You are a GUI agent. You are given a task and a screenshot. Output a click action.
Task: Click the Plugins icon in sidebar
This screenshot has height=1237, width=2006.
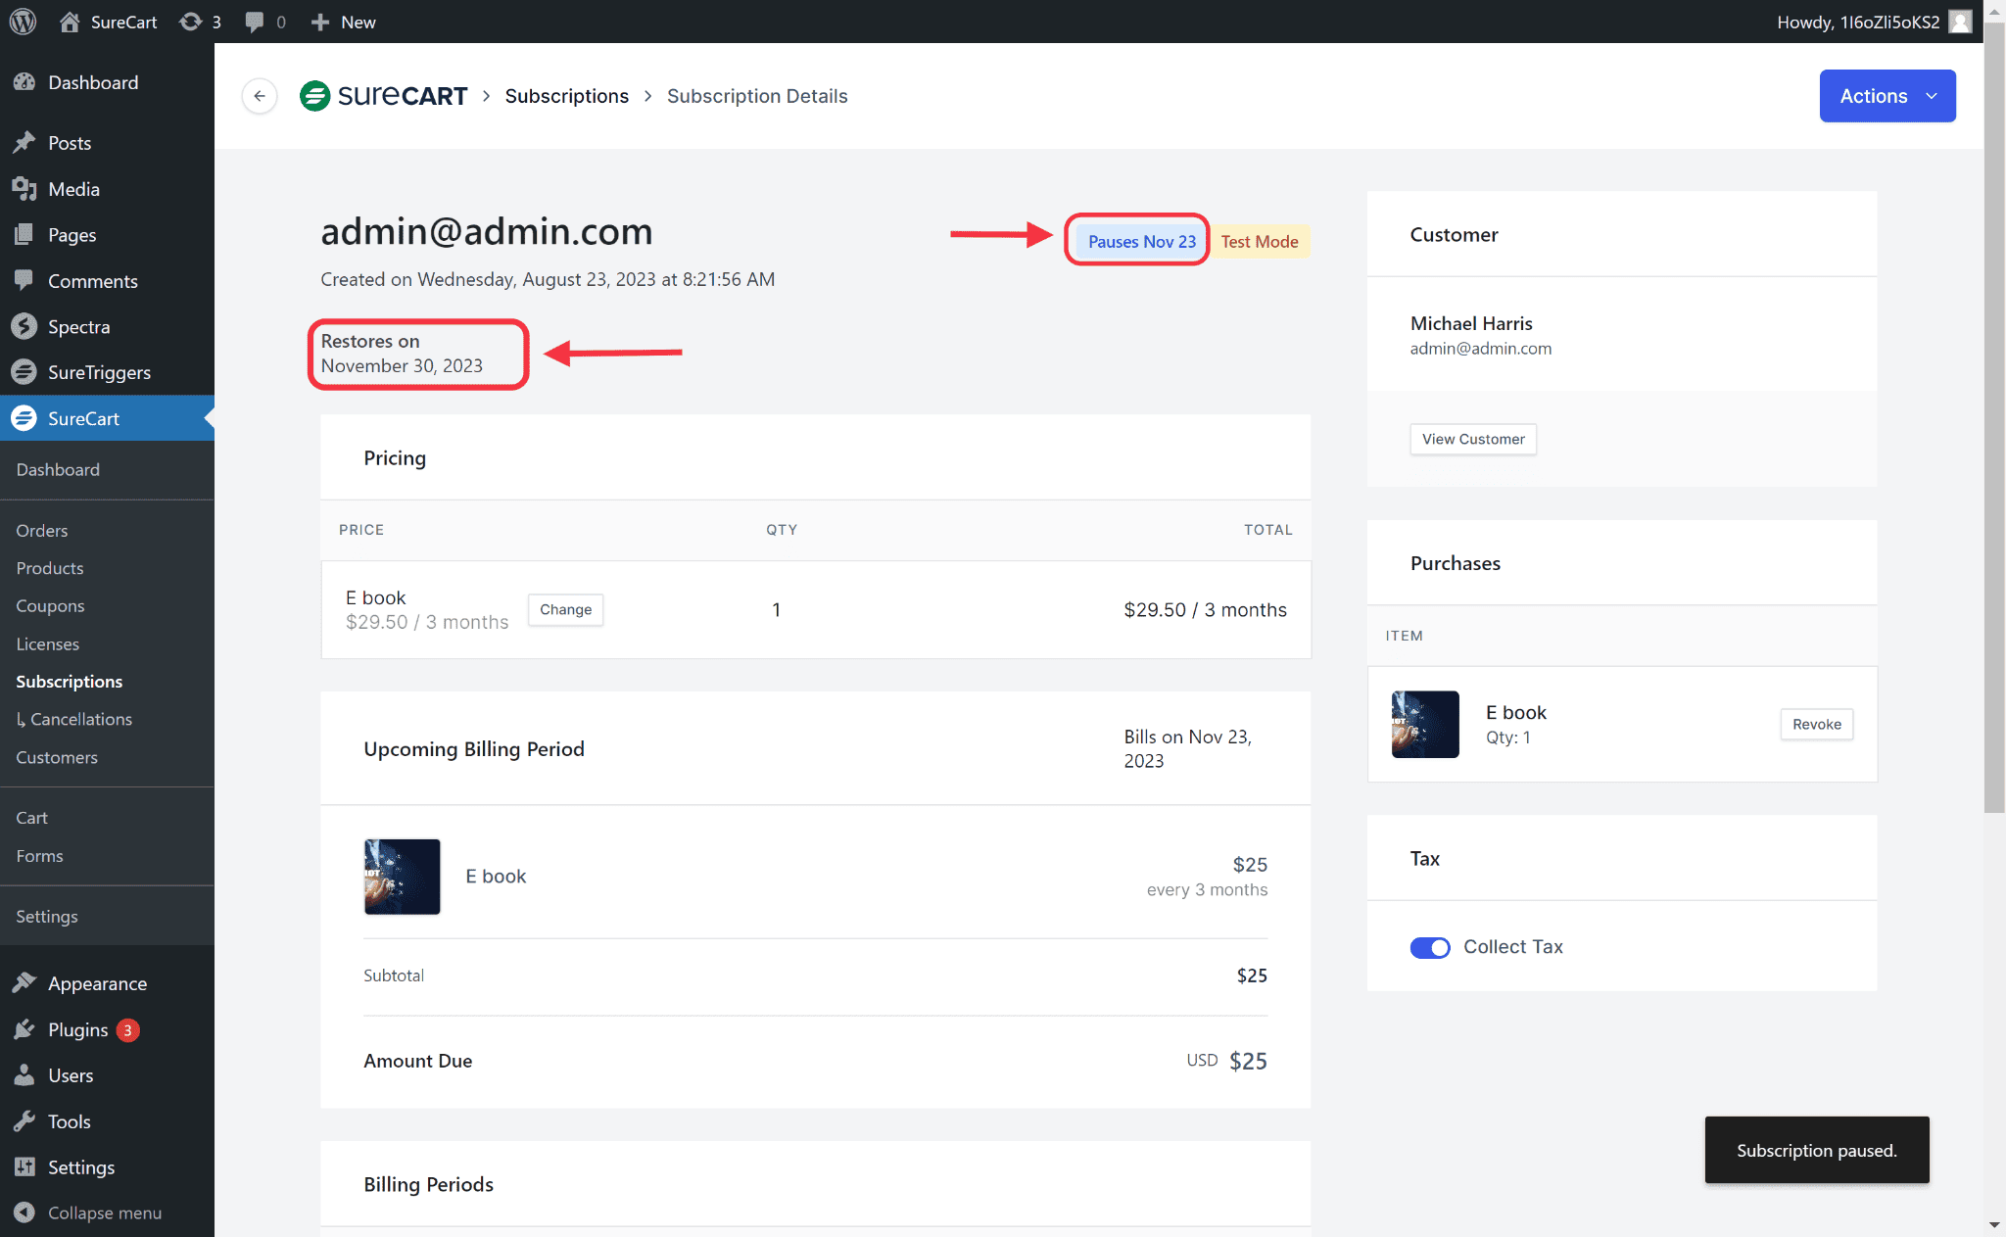coord(24,1029)
